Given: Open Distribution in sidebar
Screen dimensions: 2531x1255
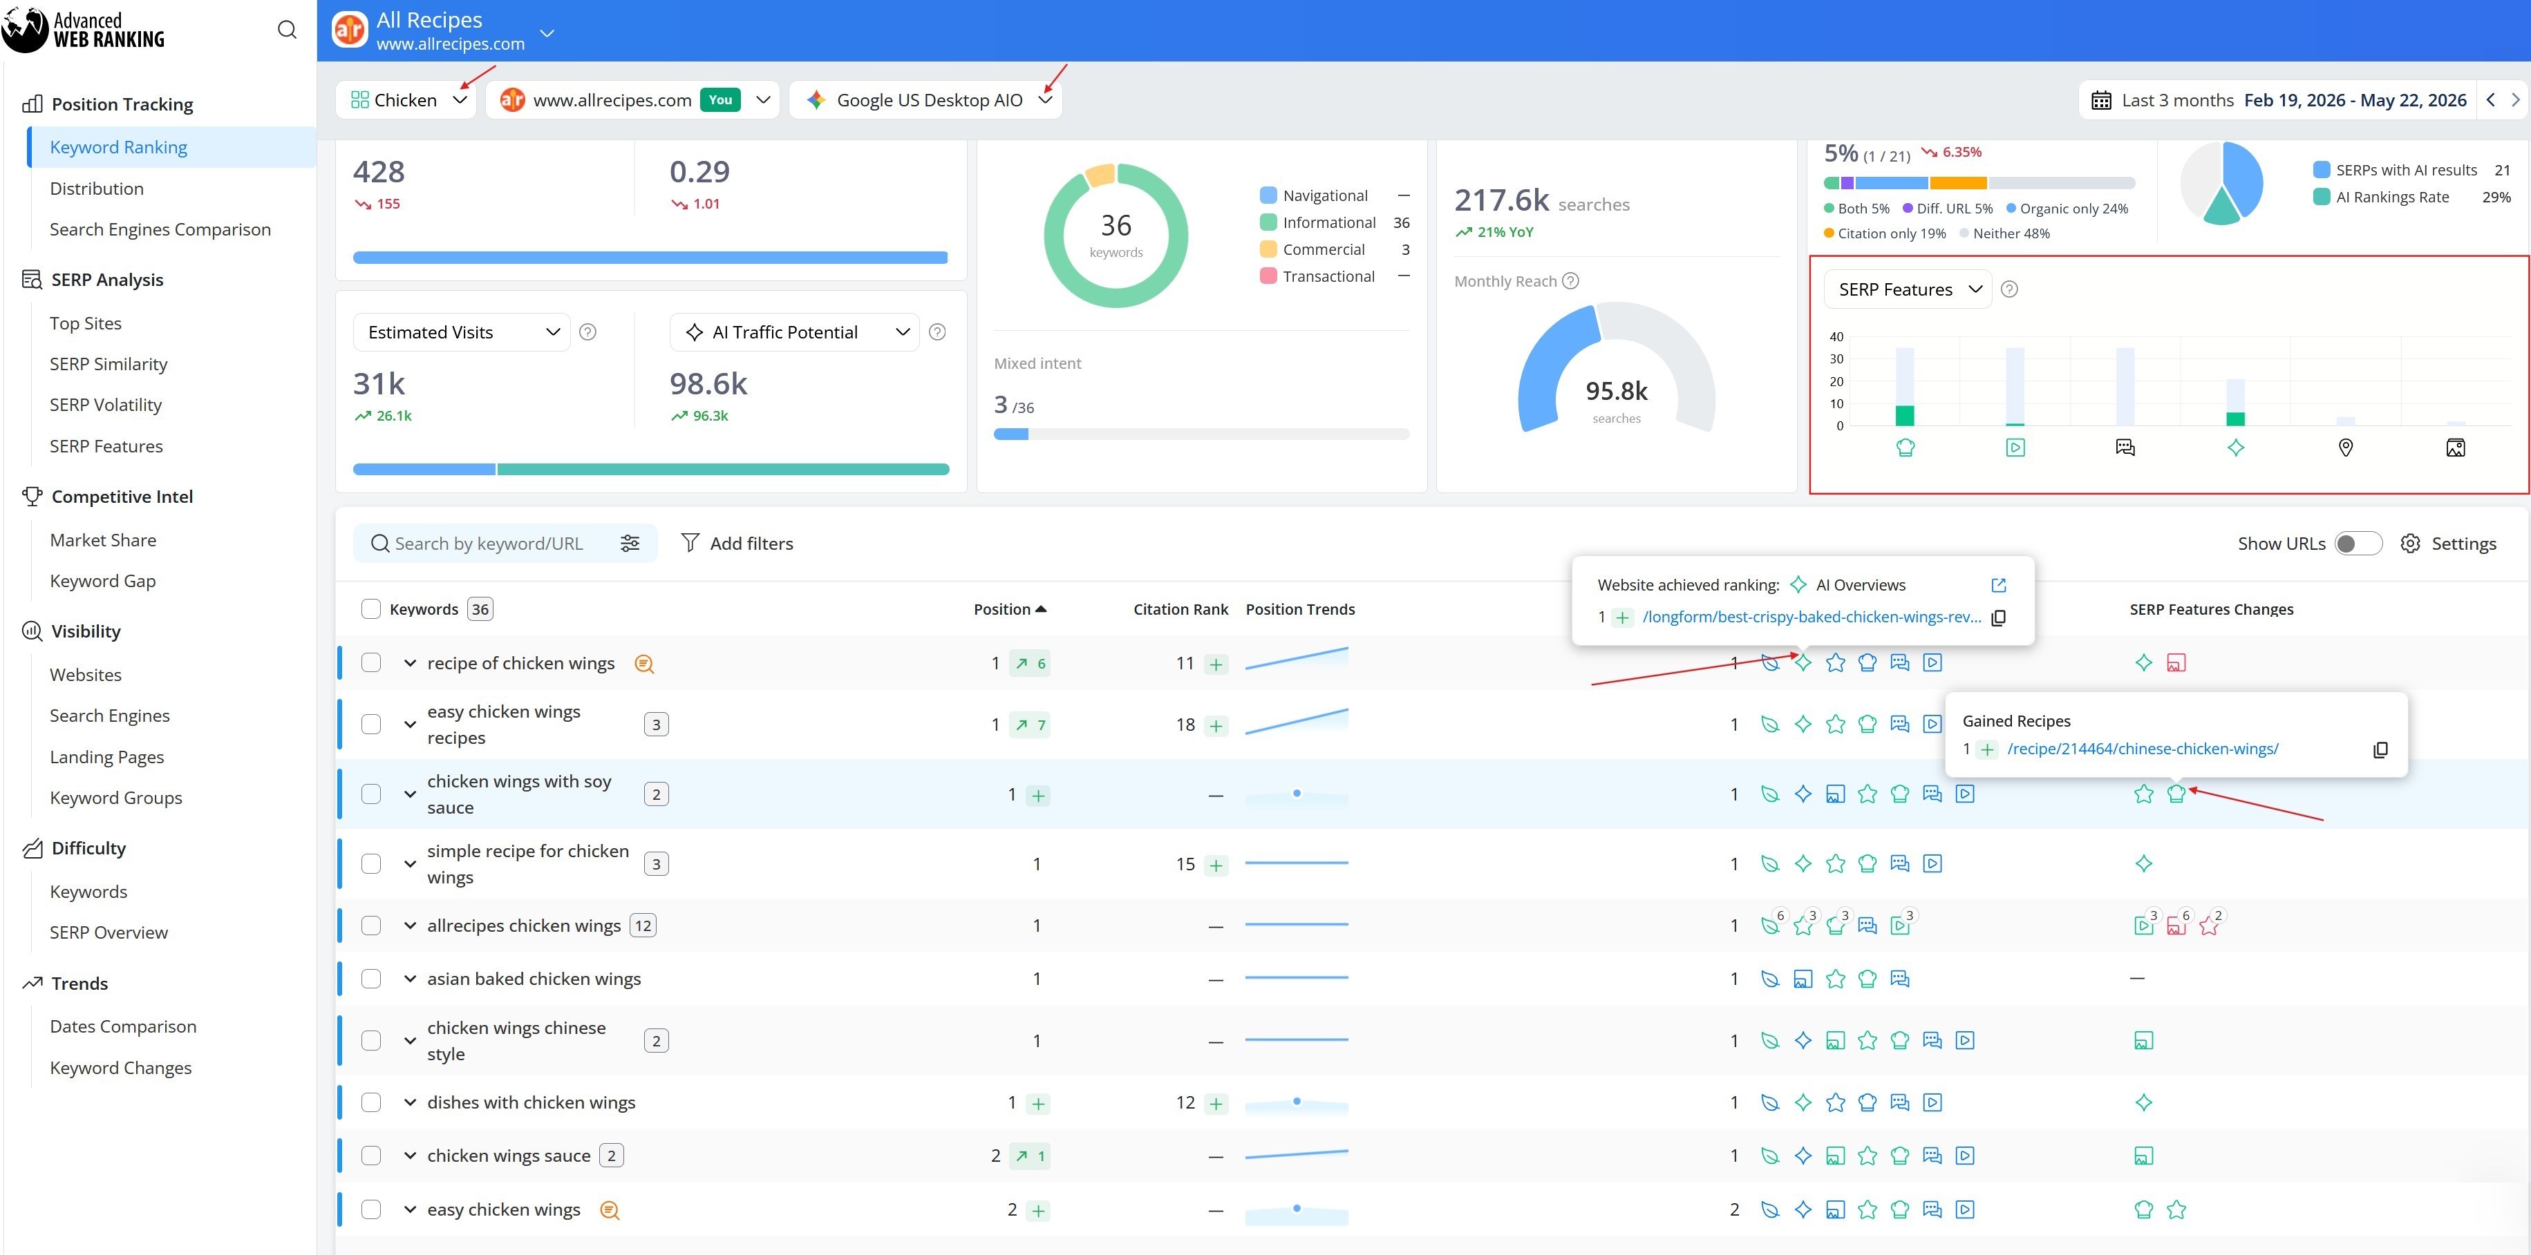Looking at the screenshot, I should 96,188.
